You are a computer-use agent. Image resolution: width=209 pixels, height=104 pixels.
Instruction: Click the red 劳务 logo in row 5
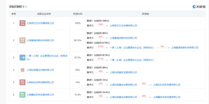point(22,82)
